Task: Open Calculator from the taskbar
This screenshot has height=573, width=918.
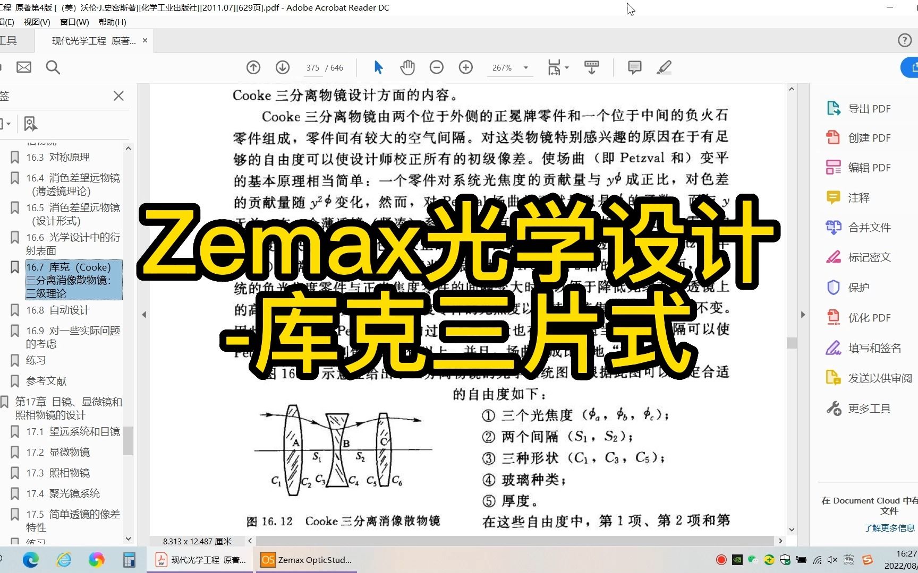Action: point(129,560)
